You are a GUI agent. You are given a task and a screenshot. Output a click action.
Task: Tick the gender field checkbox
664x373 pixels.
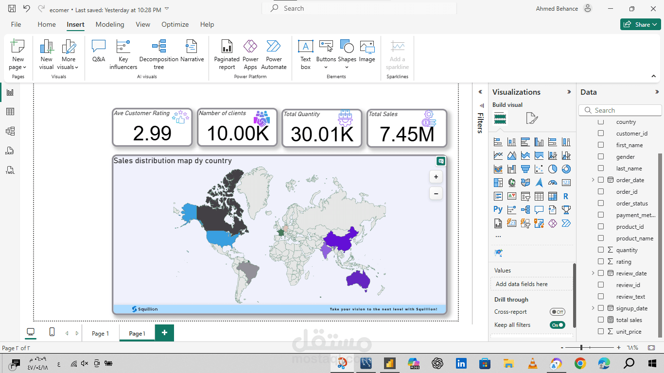pos(601,157)
